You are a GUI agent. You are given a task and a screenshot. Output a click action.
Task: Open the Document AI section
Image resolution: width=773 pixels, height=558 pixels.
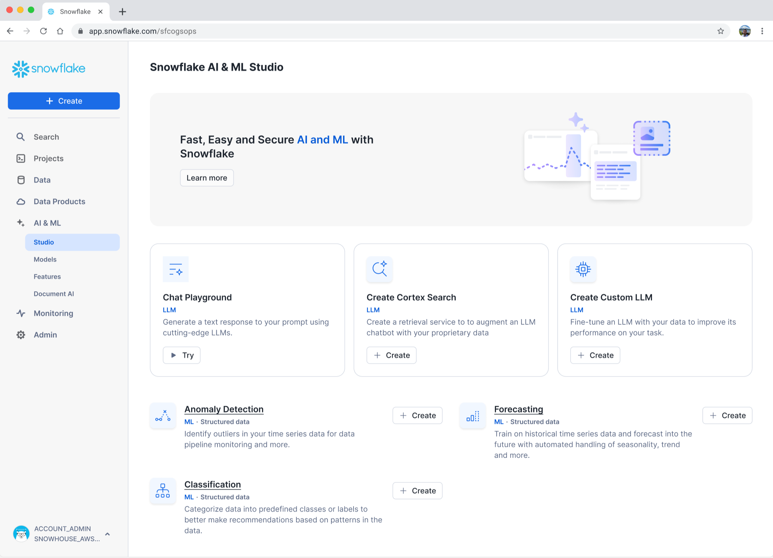tap(54, 294)
